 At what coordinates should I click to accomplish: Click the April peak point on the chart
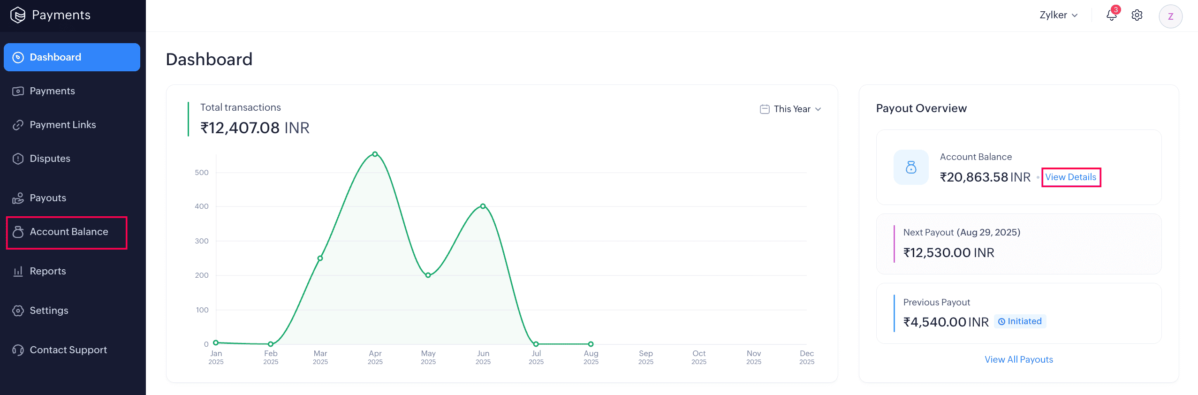[x=375, y=153]
